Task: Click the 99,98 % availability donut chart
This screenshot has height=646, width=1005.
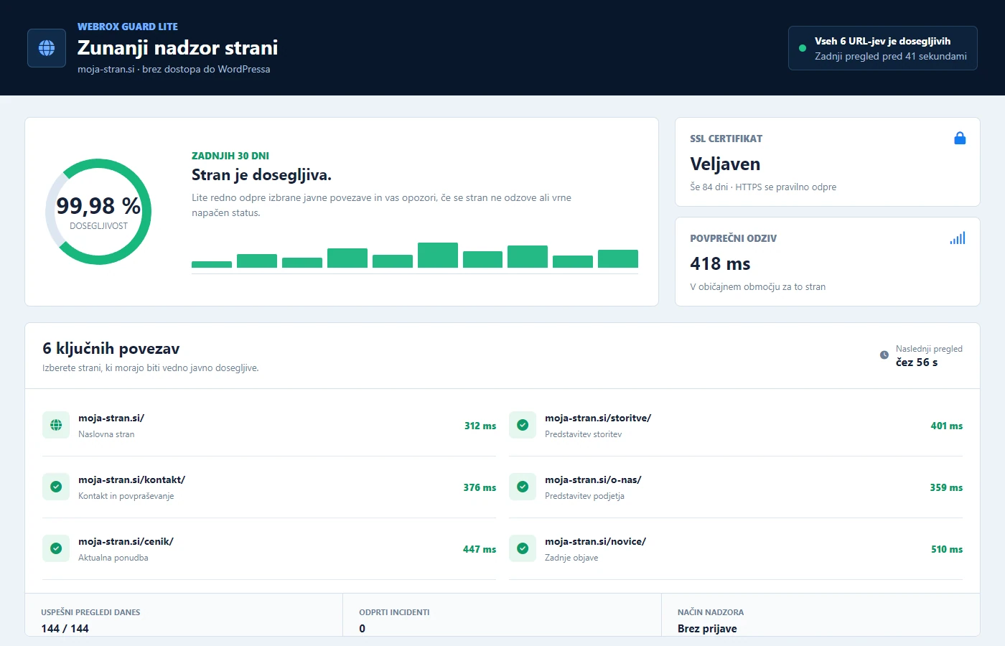Action: [98, 212]
